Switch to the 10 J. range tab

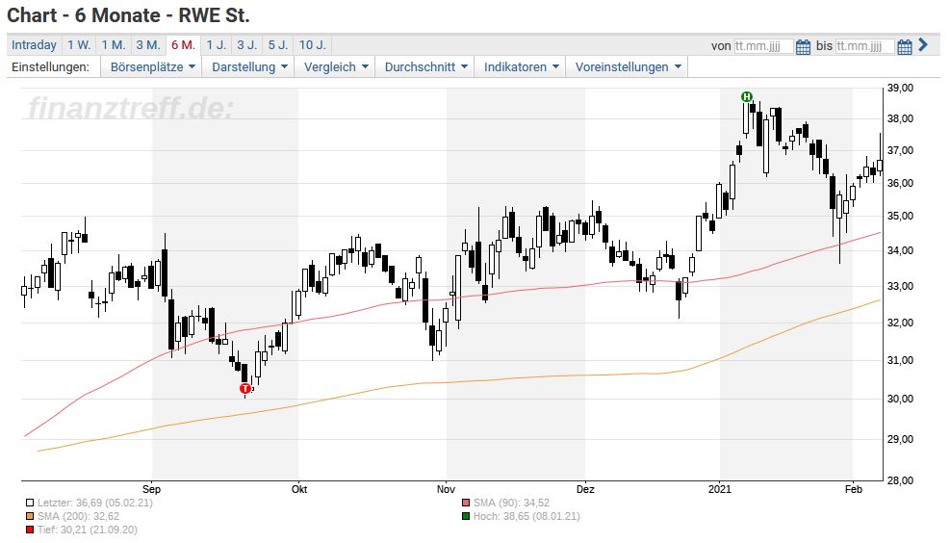pos(313,45)
